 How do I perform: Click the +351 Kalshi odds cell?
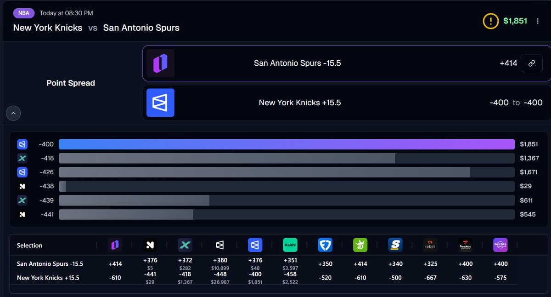[290, 263]
